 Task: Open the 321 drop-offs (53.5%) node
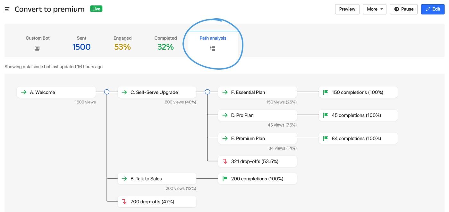(257, 161)
